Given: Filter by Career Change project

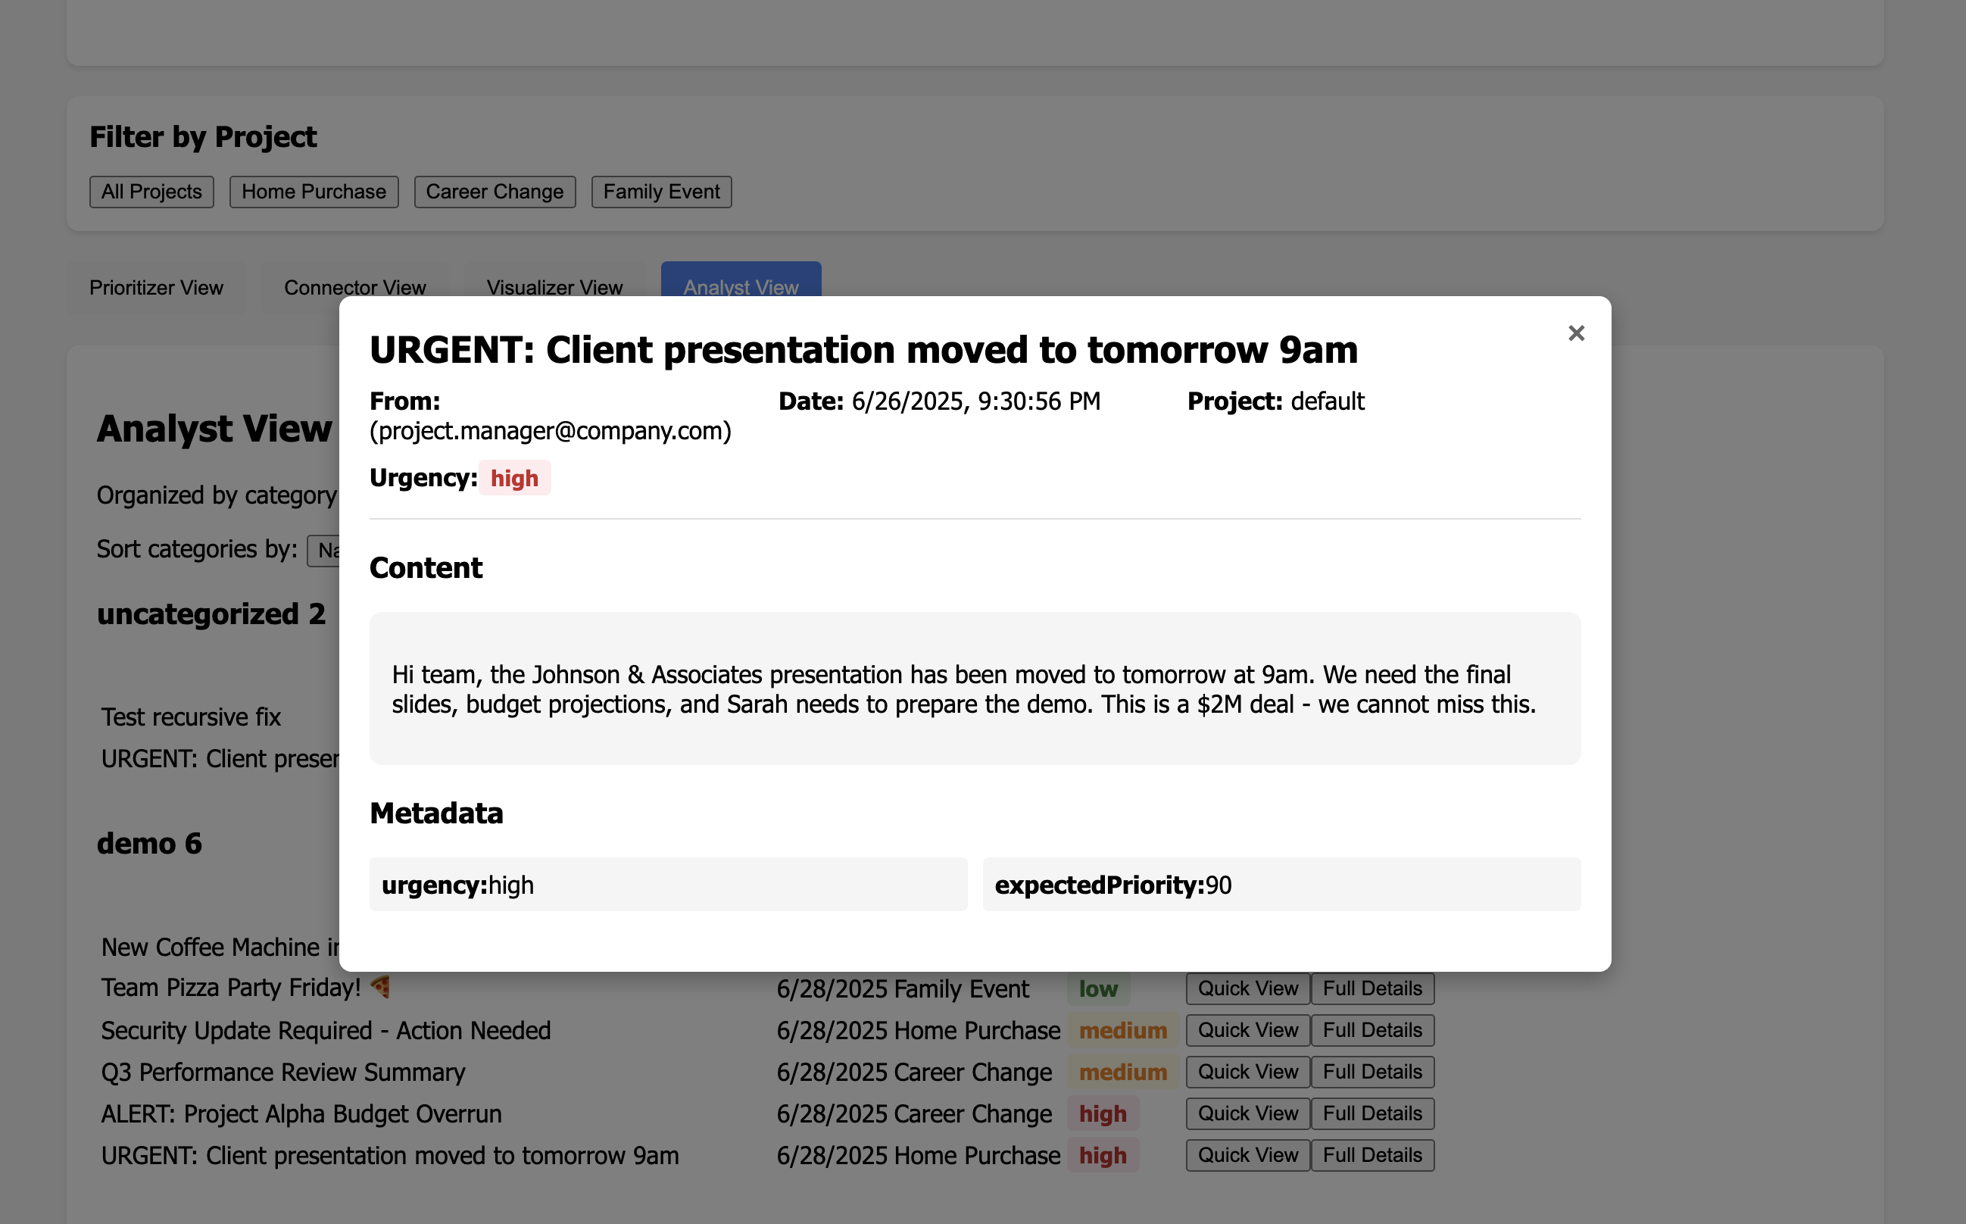Looking at the screenshot, I should click(495, 192).
